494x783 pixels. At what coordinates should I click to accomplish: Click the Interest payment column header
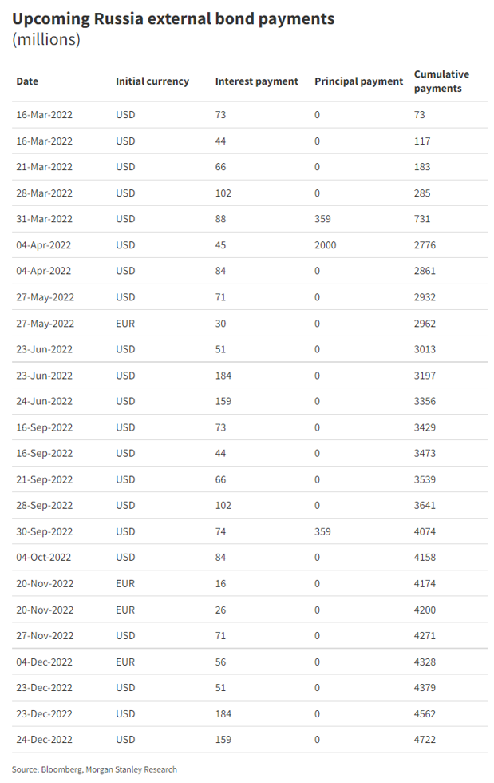257,81
